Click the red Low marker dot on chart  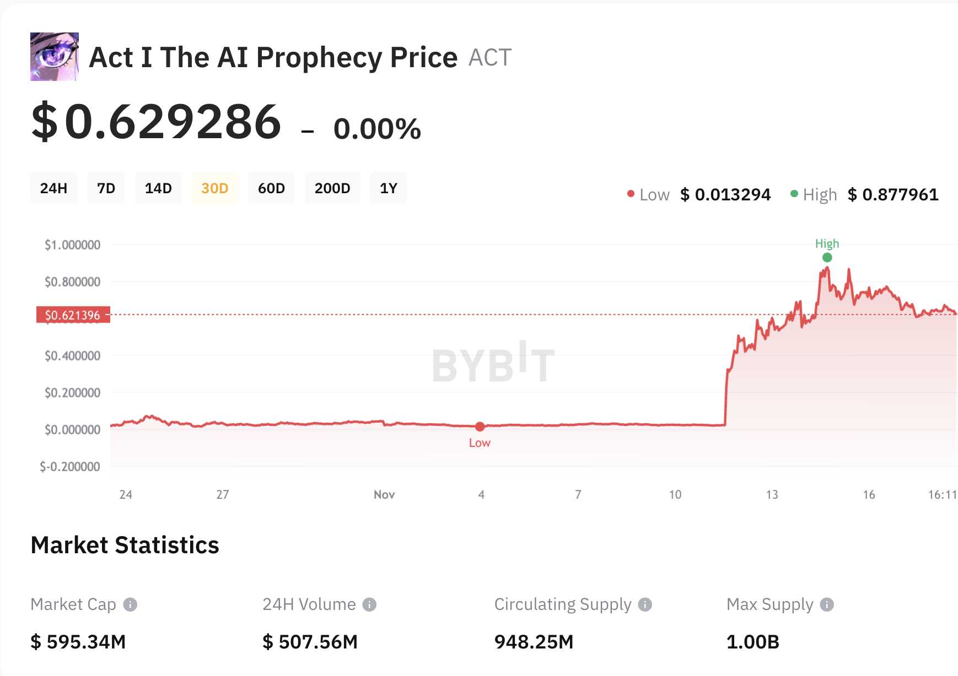coord(480,427)
